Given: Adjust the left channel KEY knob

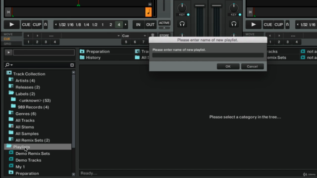Looking at the screenshot, I should coord(182,8).
